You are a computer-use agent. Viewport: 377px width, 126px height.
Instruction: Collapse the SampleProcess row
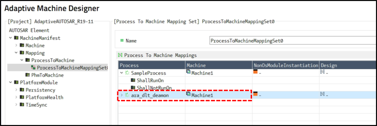(122, 73)
